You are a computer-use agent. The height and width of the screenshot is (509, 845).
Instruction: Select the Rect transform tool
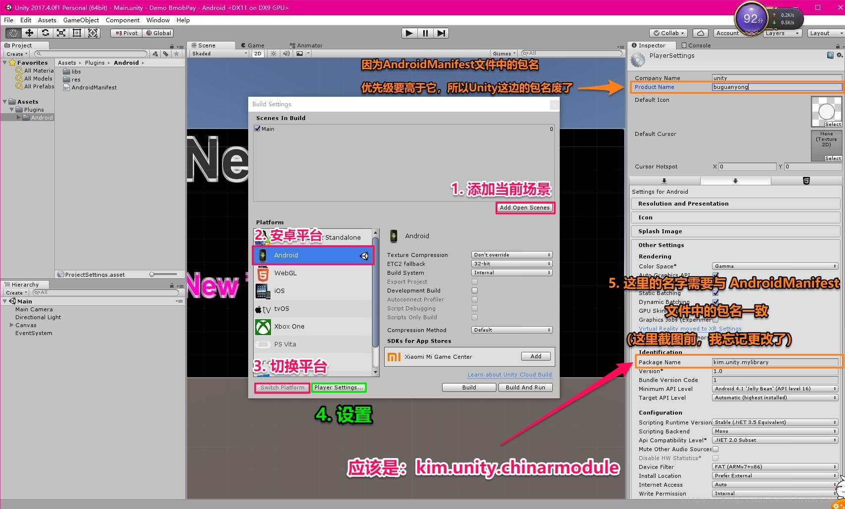click(x=77, y=33)
